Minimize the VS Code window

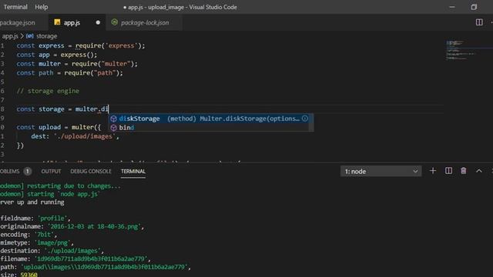452,7
